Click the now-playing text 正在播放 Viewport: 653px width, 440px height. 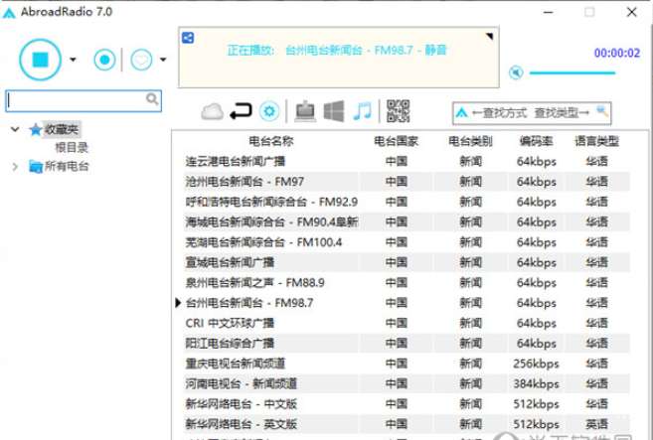click(x=250, y=51)
